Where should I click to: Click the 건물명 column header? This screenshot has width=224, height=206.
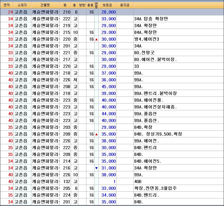pos(45,5)
